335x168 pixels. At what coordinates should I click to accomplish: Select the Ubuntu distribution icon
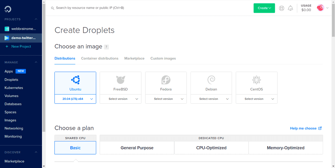(x=75, y=80)
